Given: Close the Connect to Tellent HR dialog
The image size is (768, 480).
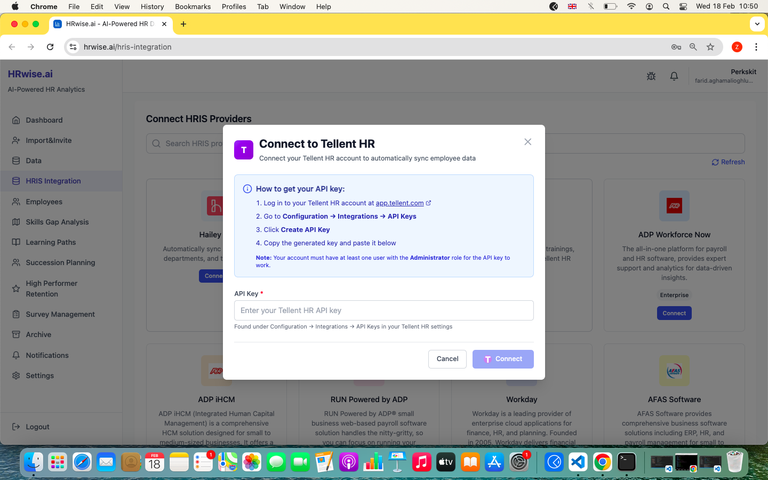Looking at the screenshot, I should click(527, 142).
